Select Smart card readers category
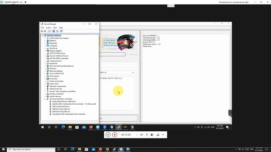The image size is (271, 152). (x=56, y=81)
